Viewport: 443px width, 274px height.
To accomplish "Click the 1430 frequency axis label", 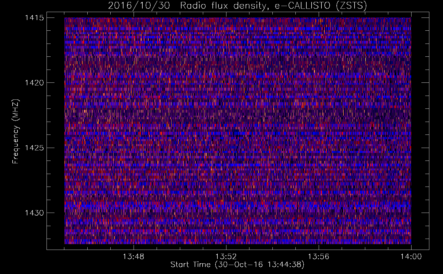I will (x=34, y=213).
